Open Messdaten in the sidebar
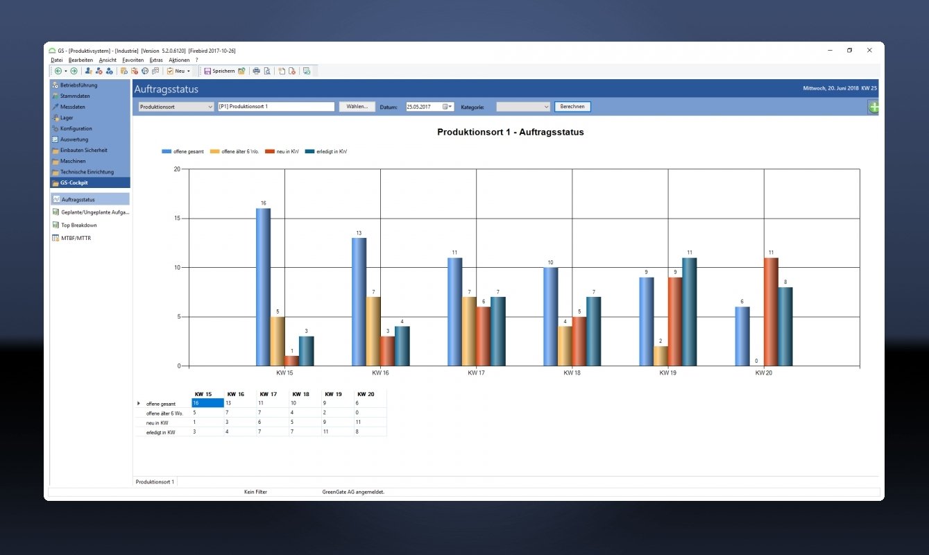This screenshot has height=555, width=929. [90, 107]
